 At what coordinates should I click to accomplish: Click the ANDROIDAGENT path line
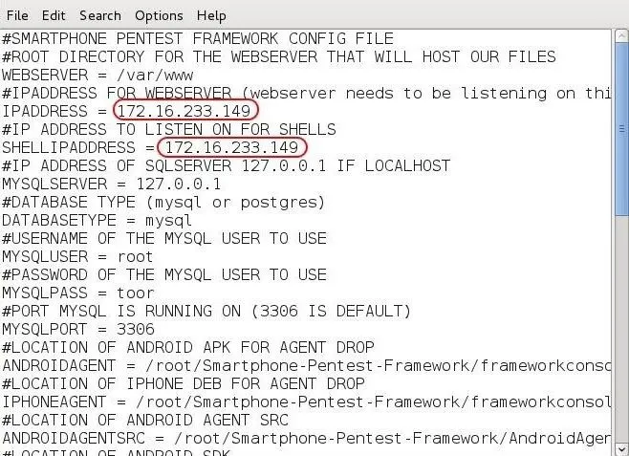(307, 365)
